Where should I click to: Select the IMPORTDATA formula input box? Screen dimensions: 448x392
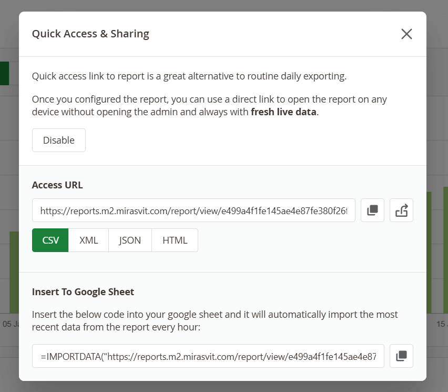208,356
